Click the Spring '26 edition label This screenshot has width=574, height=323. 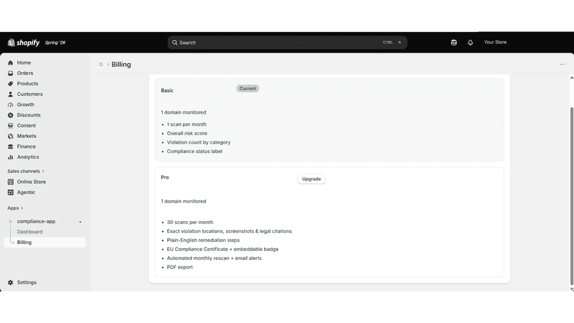click(x=55, y=43)
